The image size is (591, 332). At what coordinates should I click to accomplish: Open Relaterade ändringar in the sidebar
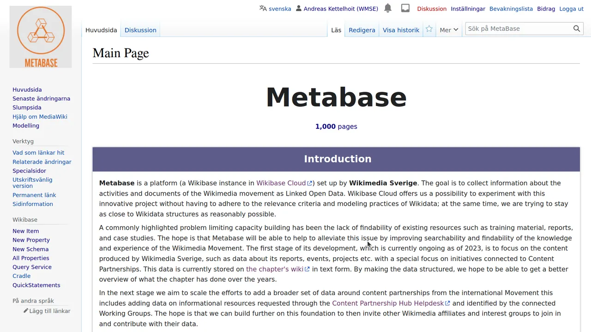[x=42, y=162]
